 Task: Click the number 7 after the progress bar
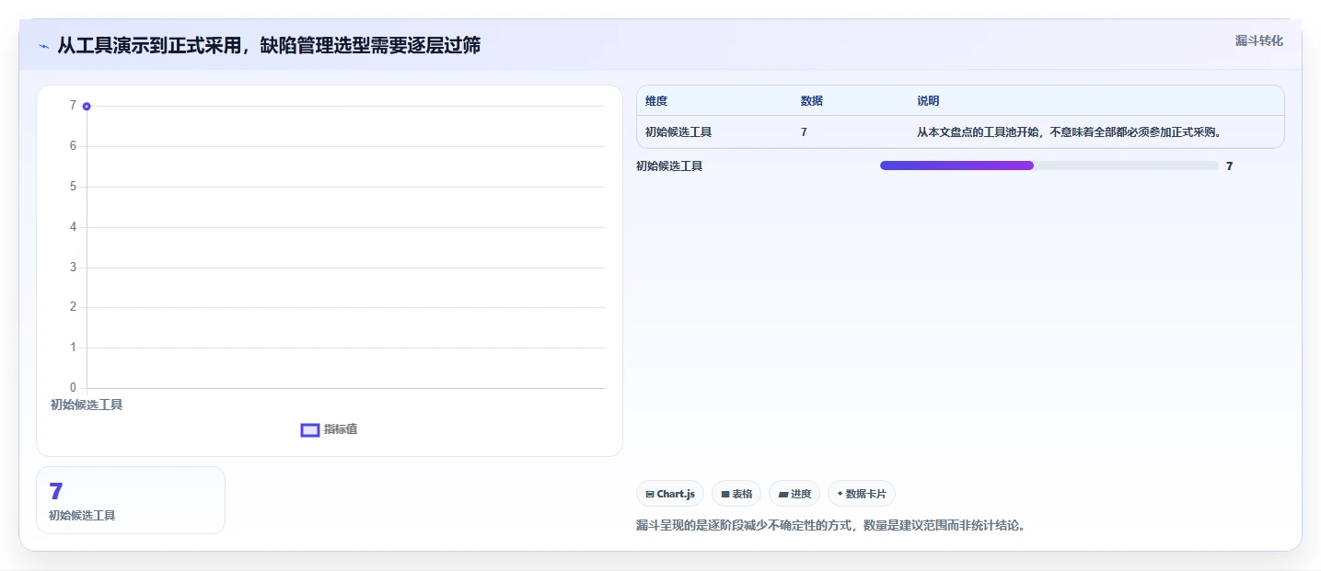point(1230,166)
